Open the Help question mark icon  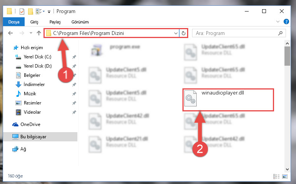coord(286,22)
